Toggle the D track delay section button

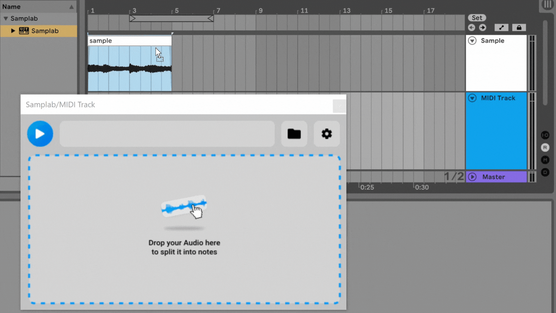click(545, 172)
